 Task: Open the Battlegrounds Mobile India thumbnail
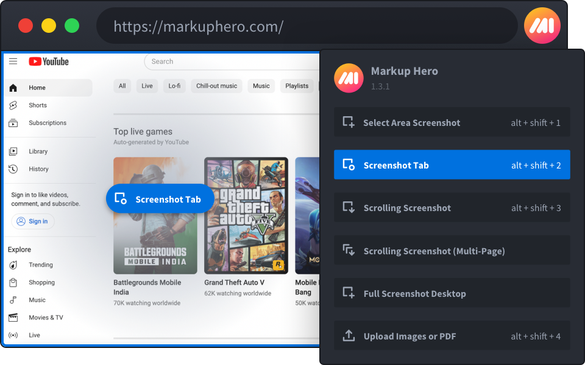tap(155, 215)
